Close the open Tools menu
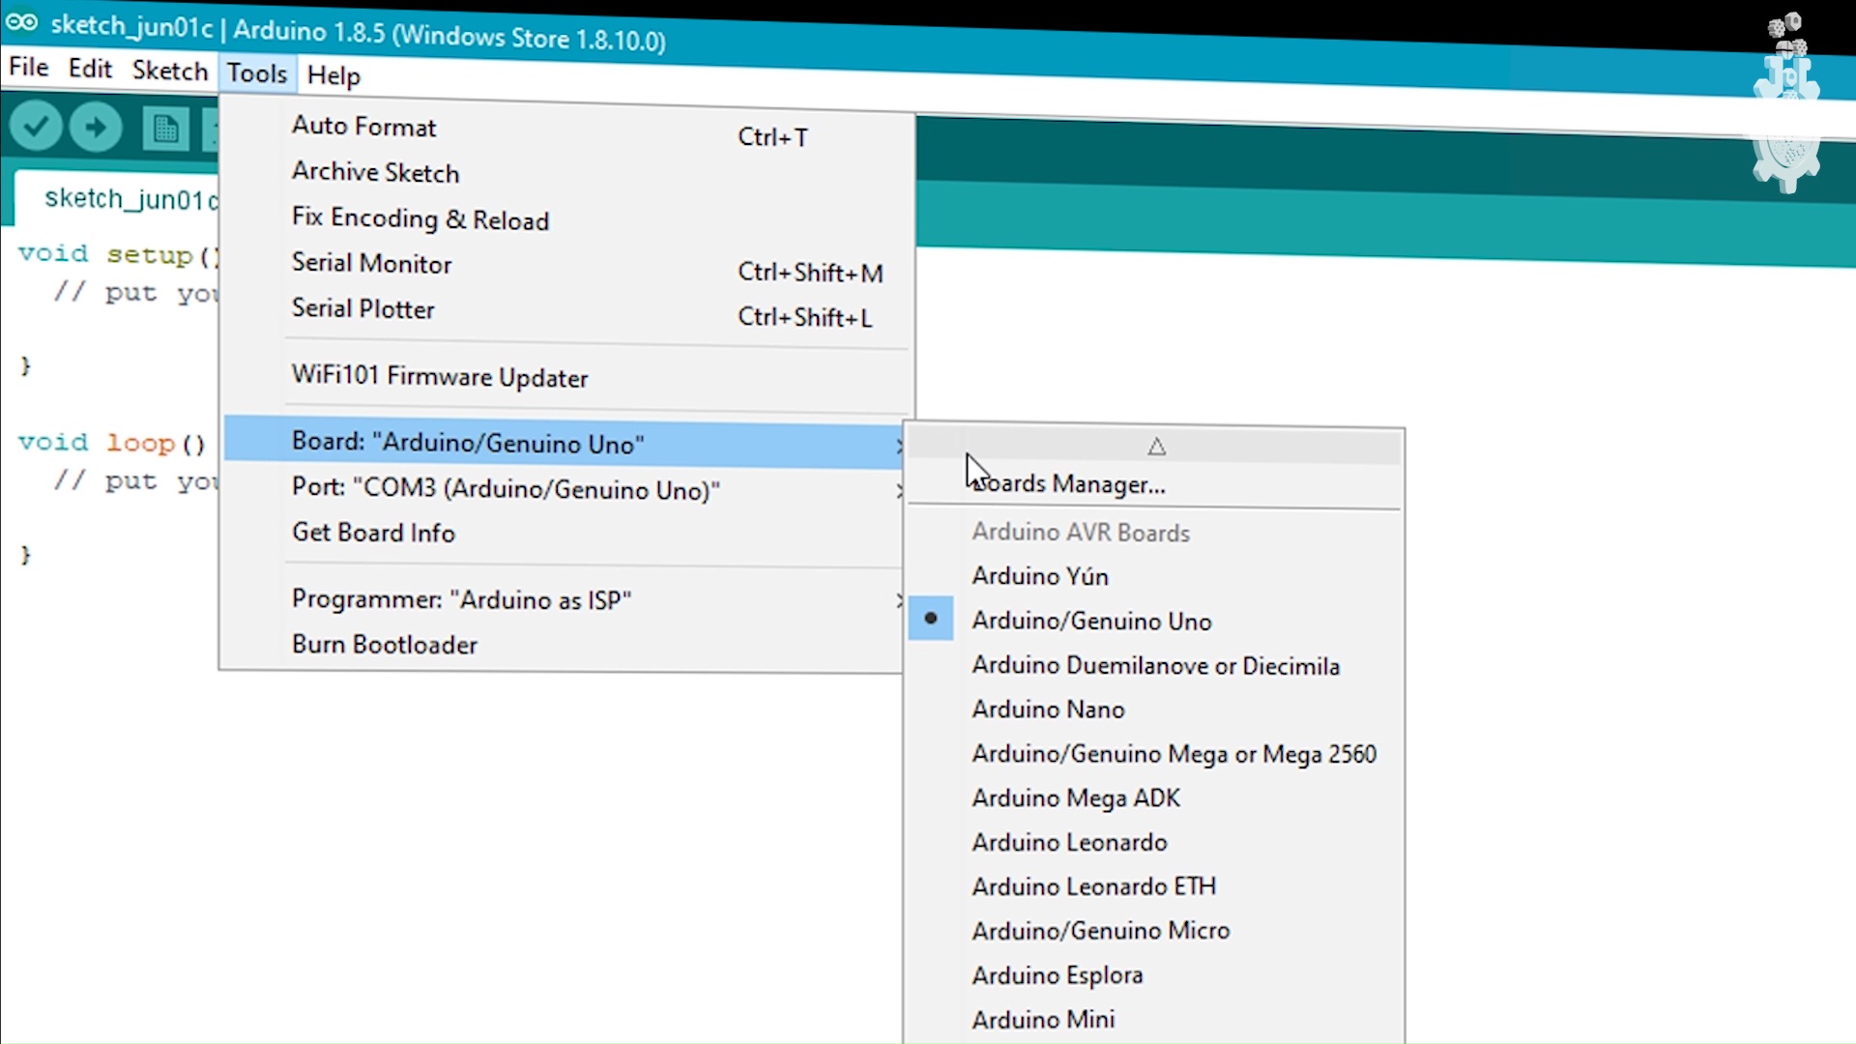 (x=257, y=73)
